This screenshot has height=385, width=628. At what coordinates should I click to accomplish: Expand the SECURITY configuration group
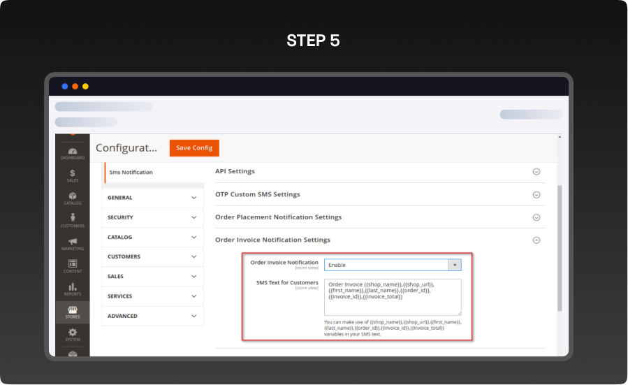click(x=152, y=217)
